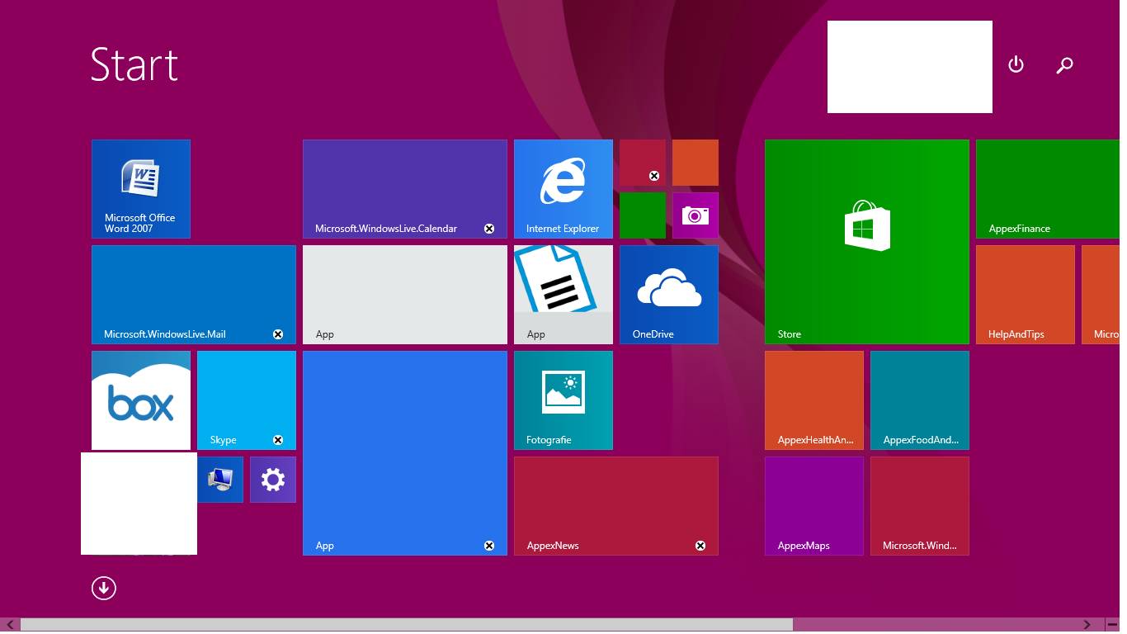Click the X badge on Skype tile
This screenshot has height=634, width=1127.
(278, 440)
